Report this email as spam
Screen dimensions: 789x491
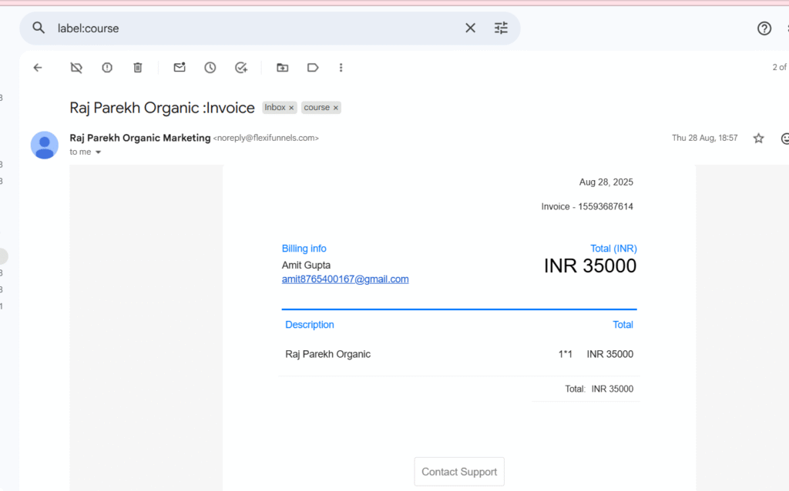coord(107,68)
